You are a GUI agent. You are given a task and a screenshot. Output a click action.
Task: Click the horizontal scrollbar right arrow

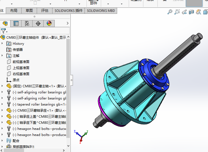tap(64, 150)
